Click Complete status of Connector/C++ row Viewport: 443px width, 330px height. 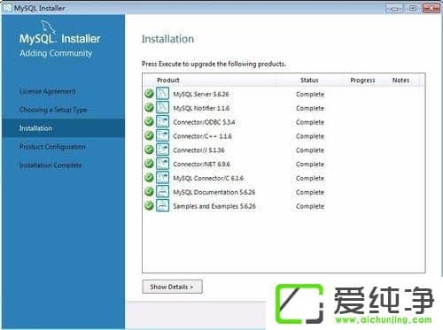tap(310, 136)
